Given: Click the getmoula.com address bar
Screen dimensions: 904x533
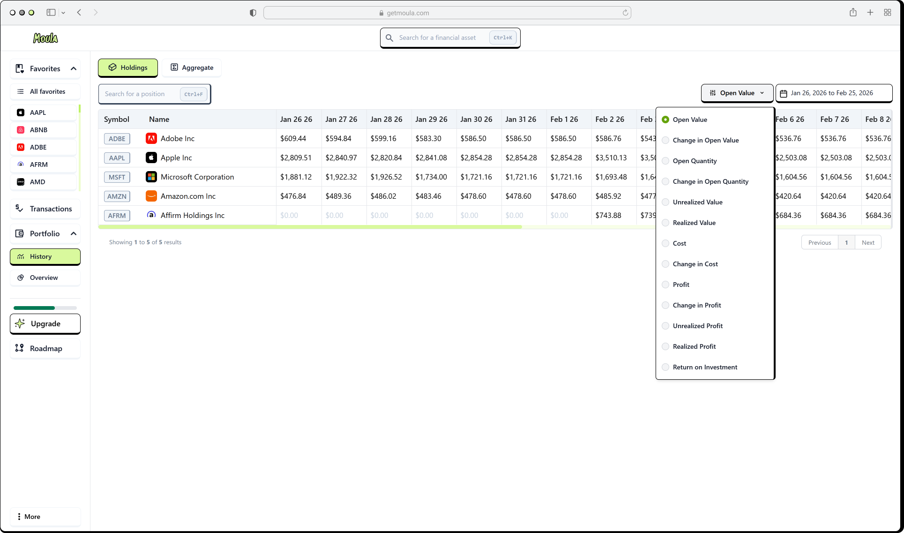Looking at the screenshot, I should click(x=447, y=13).
